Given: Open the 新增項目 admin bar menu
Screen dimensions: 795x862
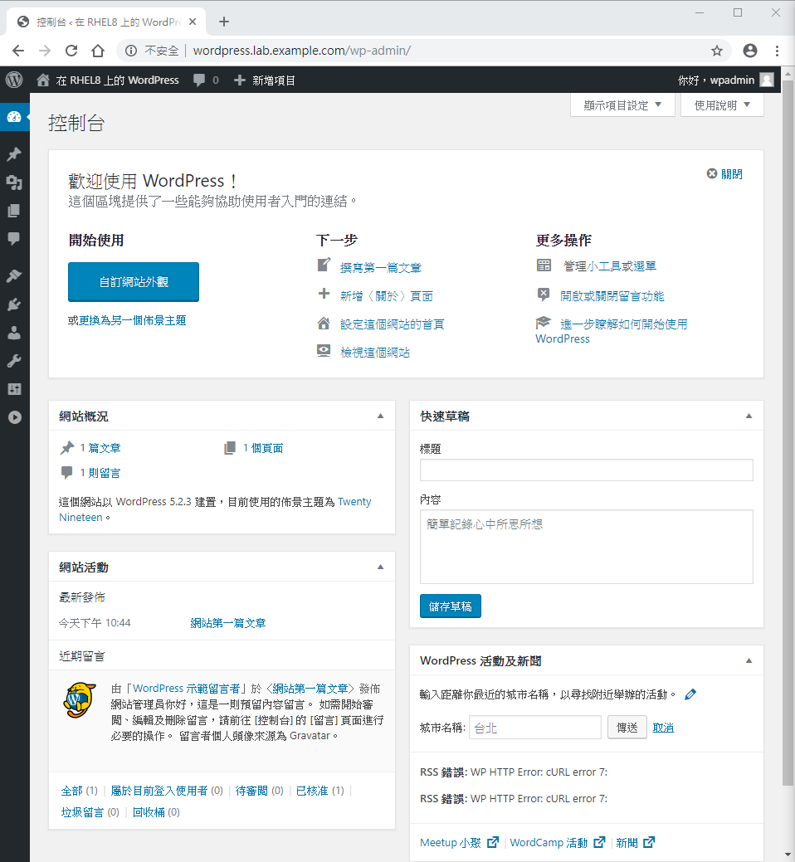Looking at the screenshot, I should [265, 80].
